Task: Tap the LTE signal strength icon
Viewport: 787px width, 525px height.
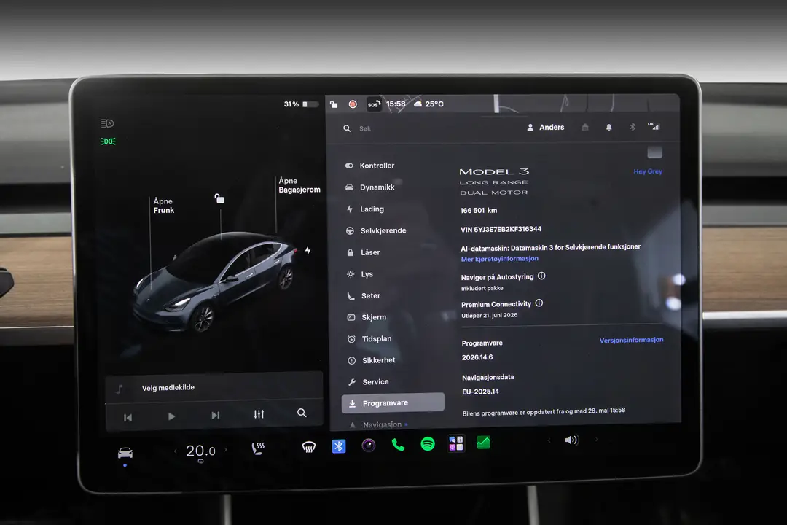Action: click(654, 126)
